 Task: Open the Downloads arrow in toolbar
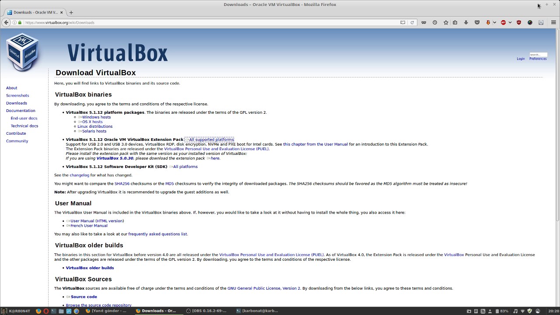coord(466,22)
